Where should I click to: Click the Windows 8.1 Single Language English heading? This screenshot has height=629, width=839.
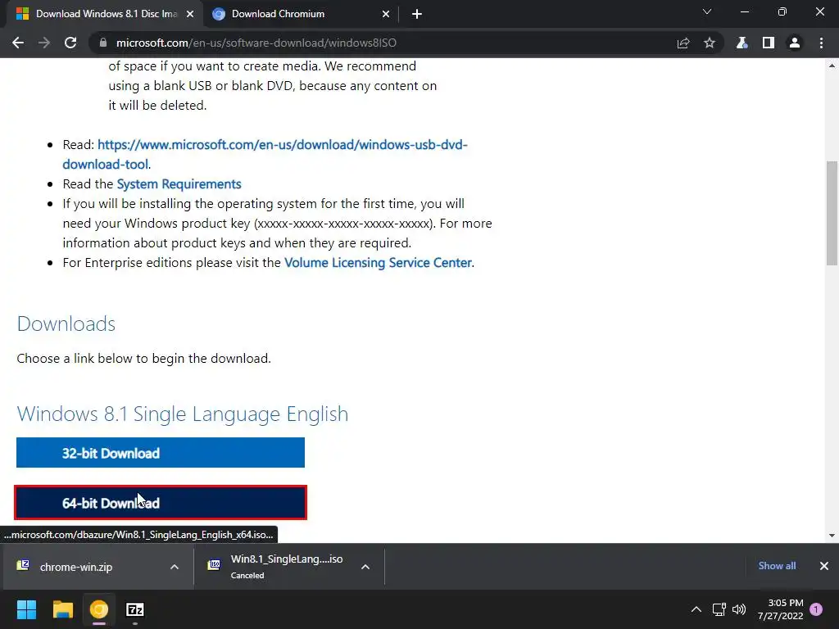pos(183,414)
